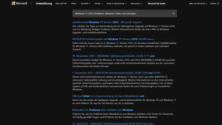Click description starting 'Hier erhalten Sie Tipps'

124,29
